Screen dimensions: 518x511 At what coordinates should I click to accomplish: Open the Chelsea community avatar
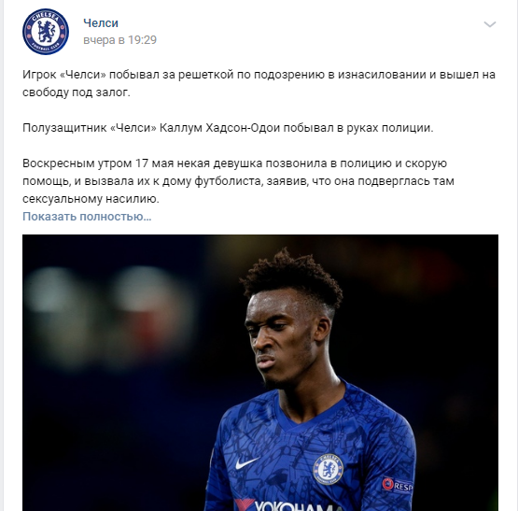click(46, 32)
